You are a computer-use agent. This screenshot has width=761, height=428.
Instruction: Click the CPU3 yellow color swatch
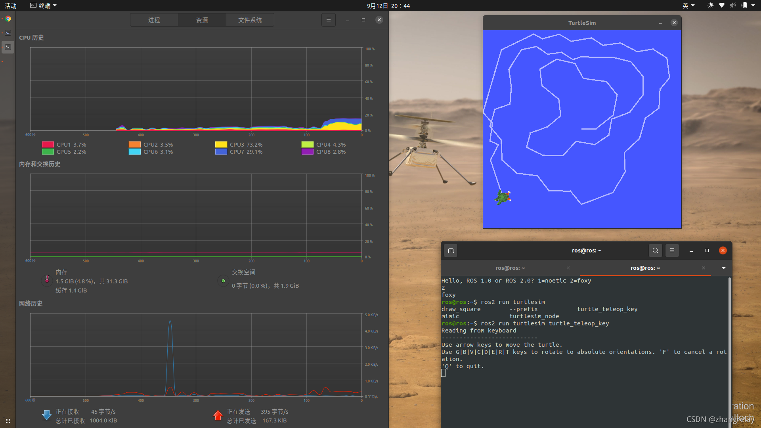221,145
